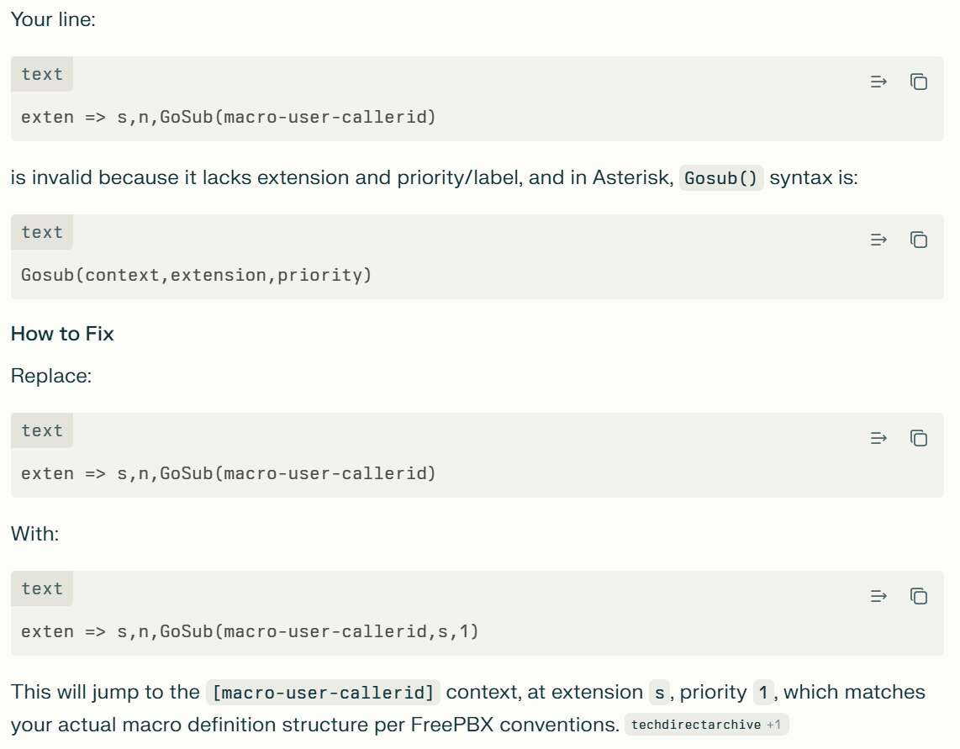Click the "text" label above the Gosub syntax
Screen dimensions: 960x749
42,233
